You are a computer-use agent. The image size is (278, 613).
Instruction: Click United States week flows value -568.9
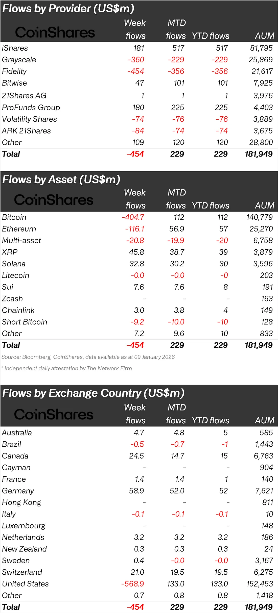point(133,584)
